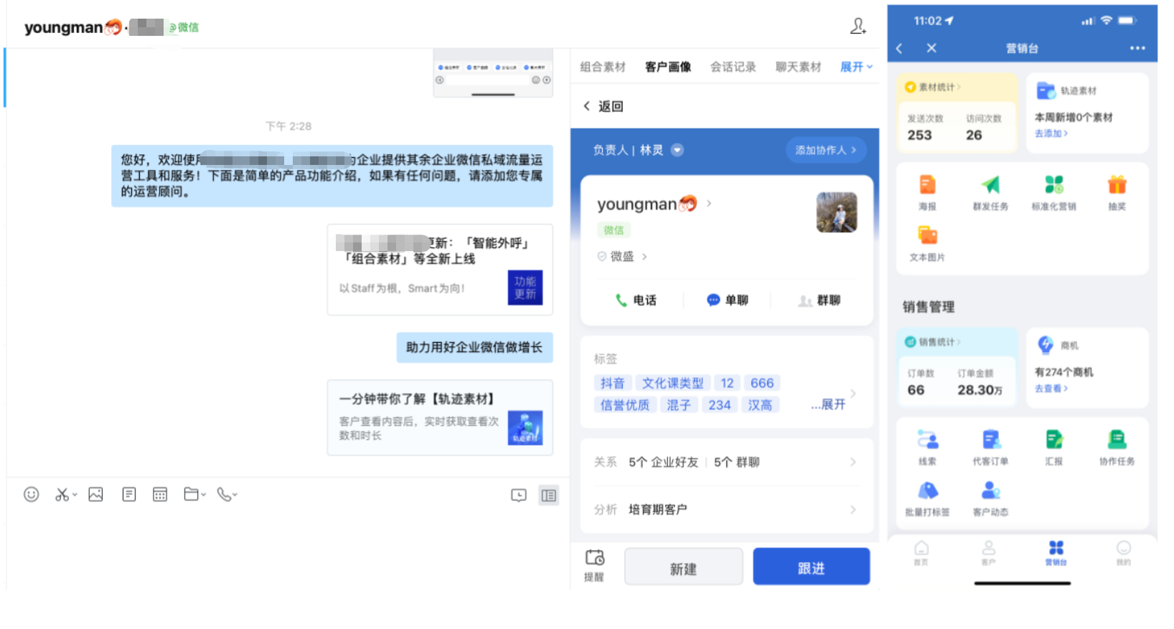
Task: Switch to the 客户画像 tab
Action: 668,67
